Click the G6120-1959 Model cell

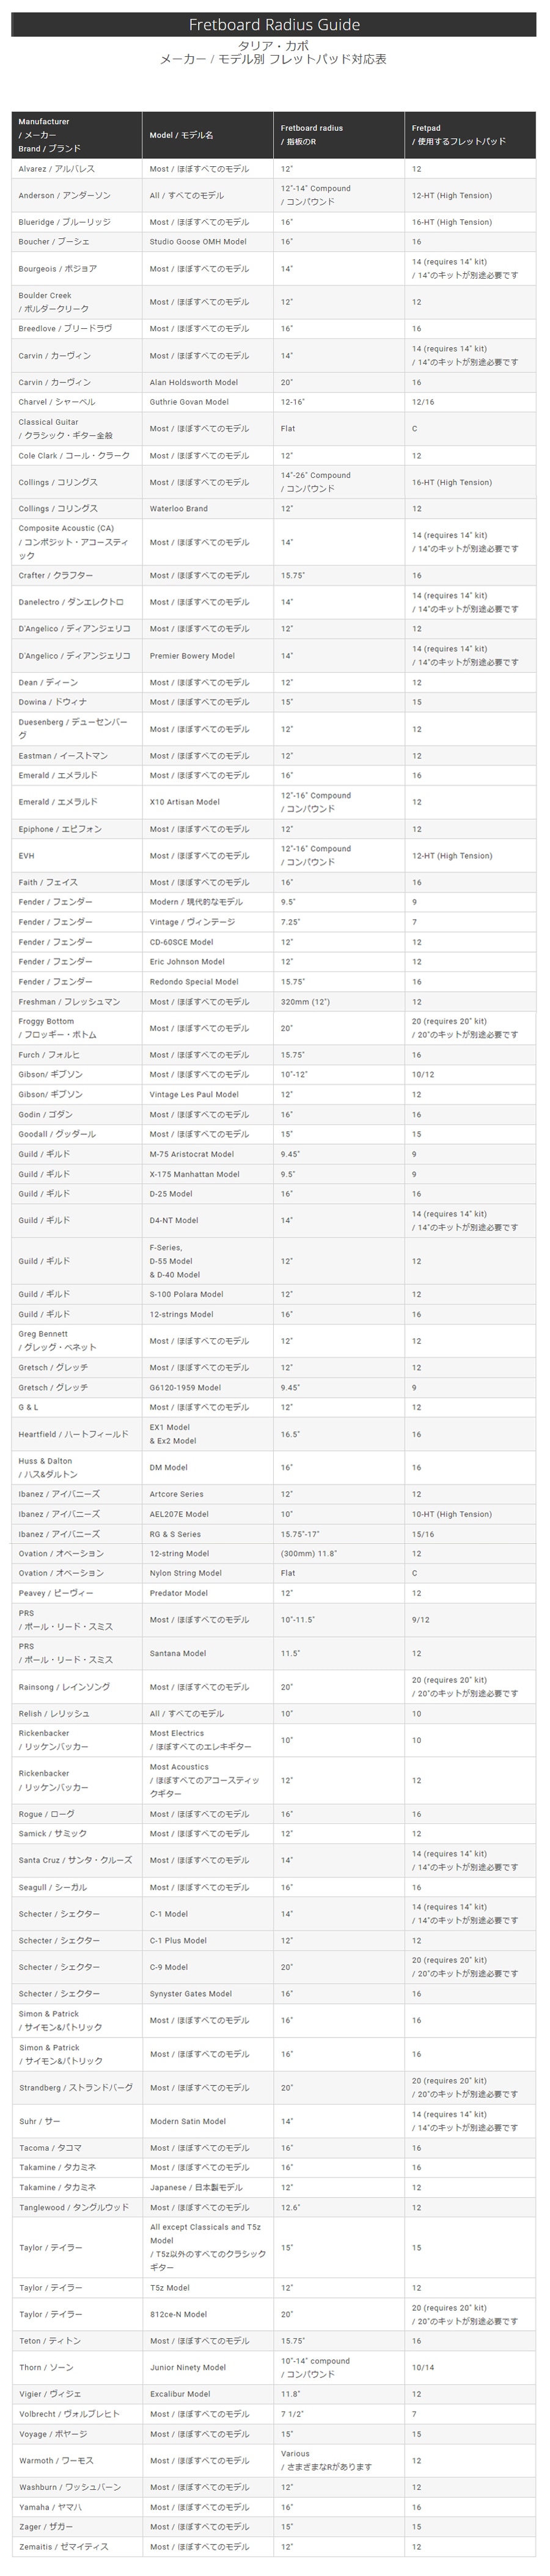click(207, 1387)
